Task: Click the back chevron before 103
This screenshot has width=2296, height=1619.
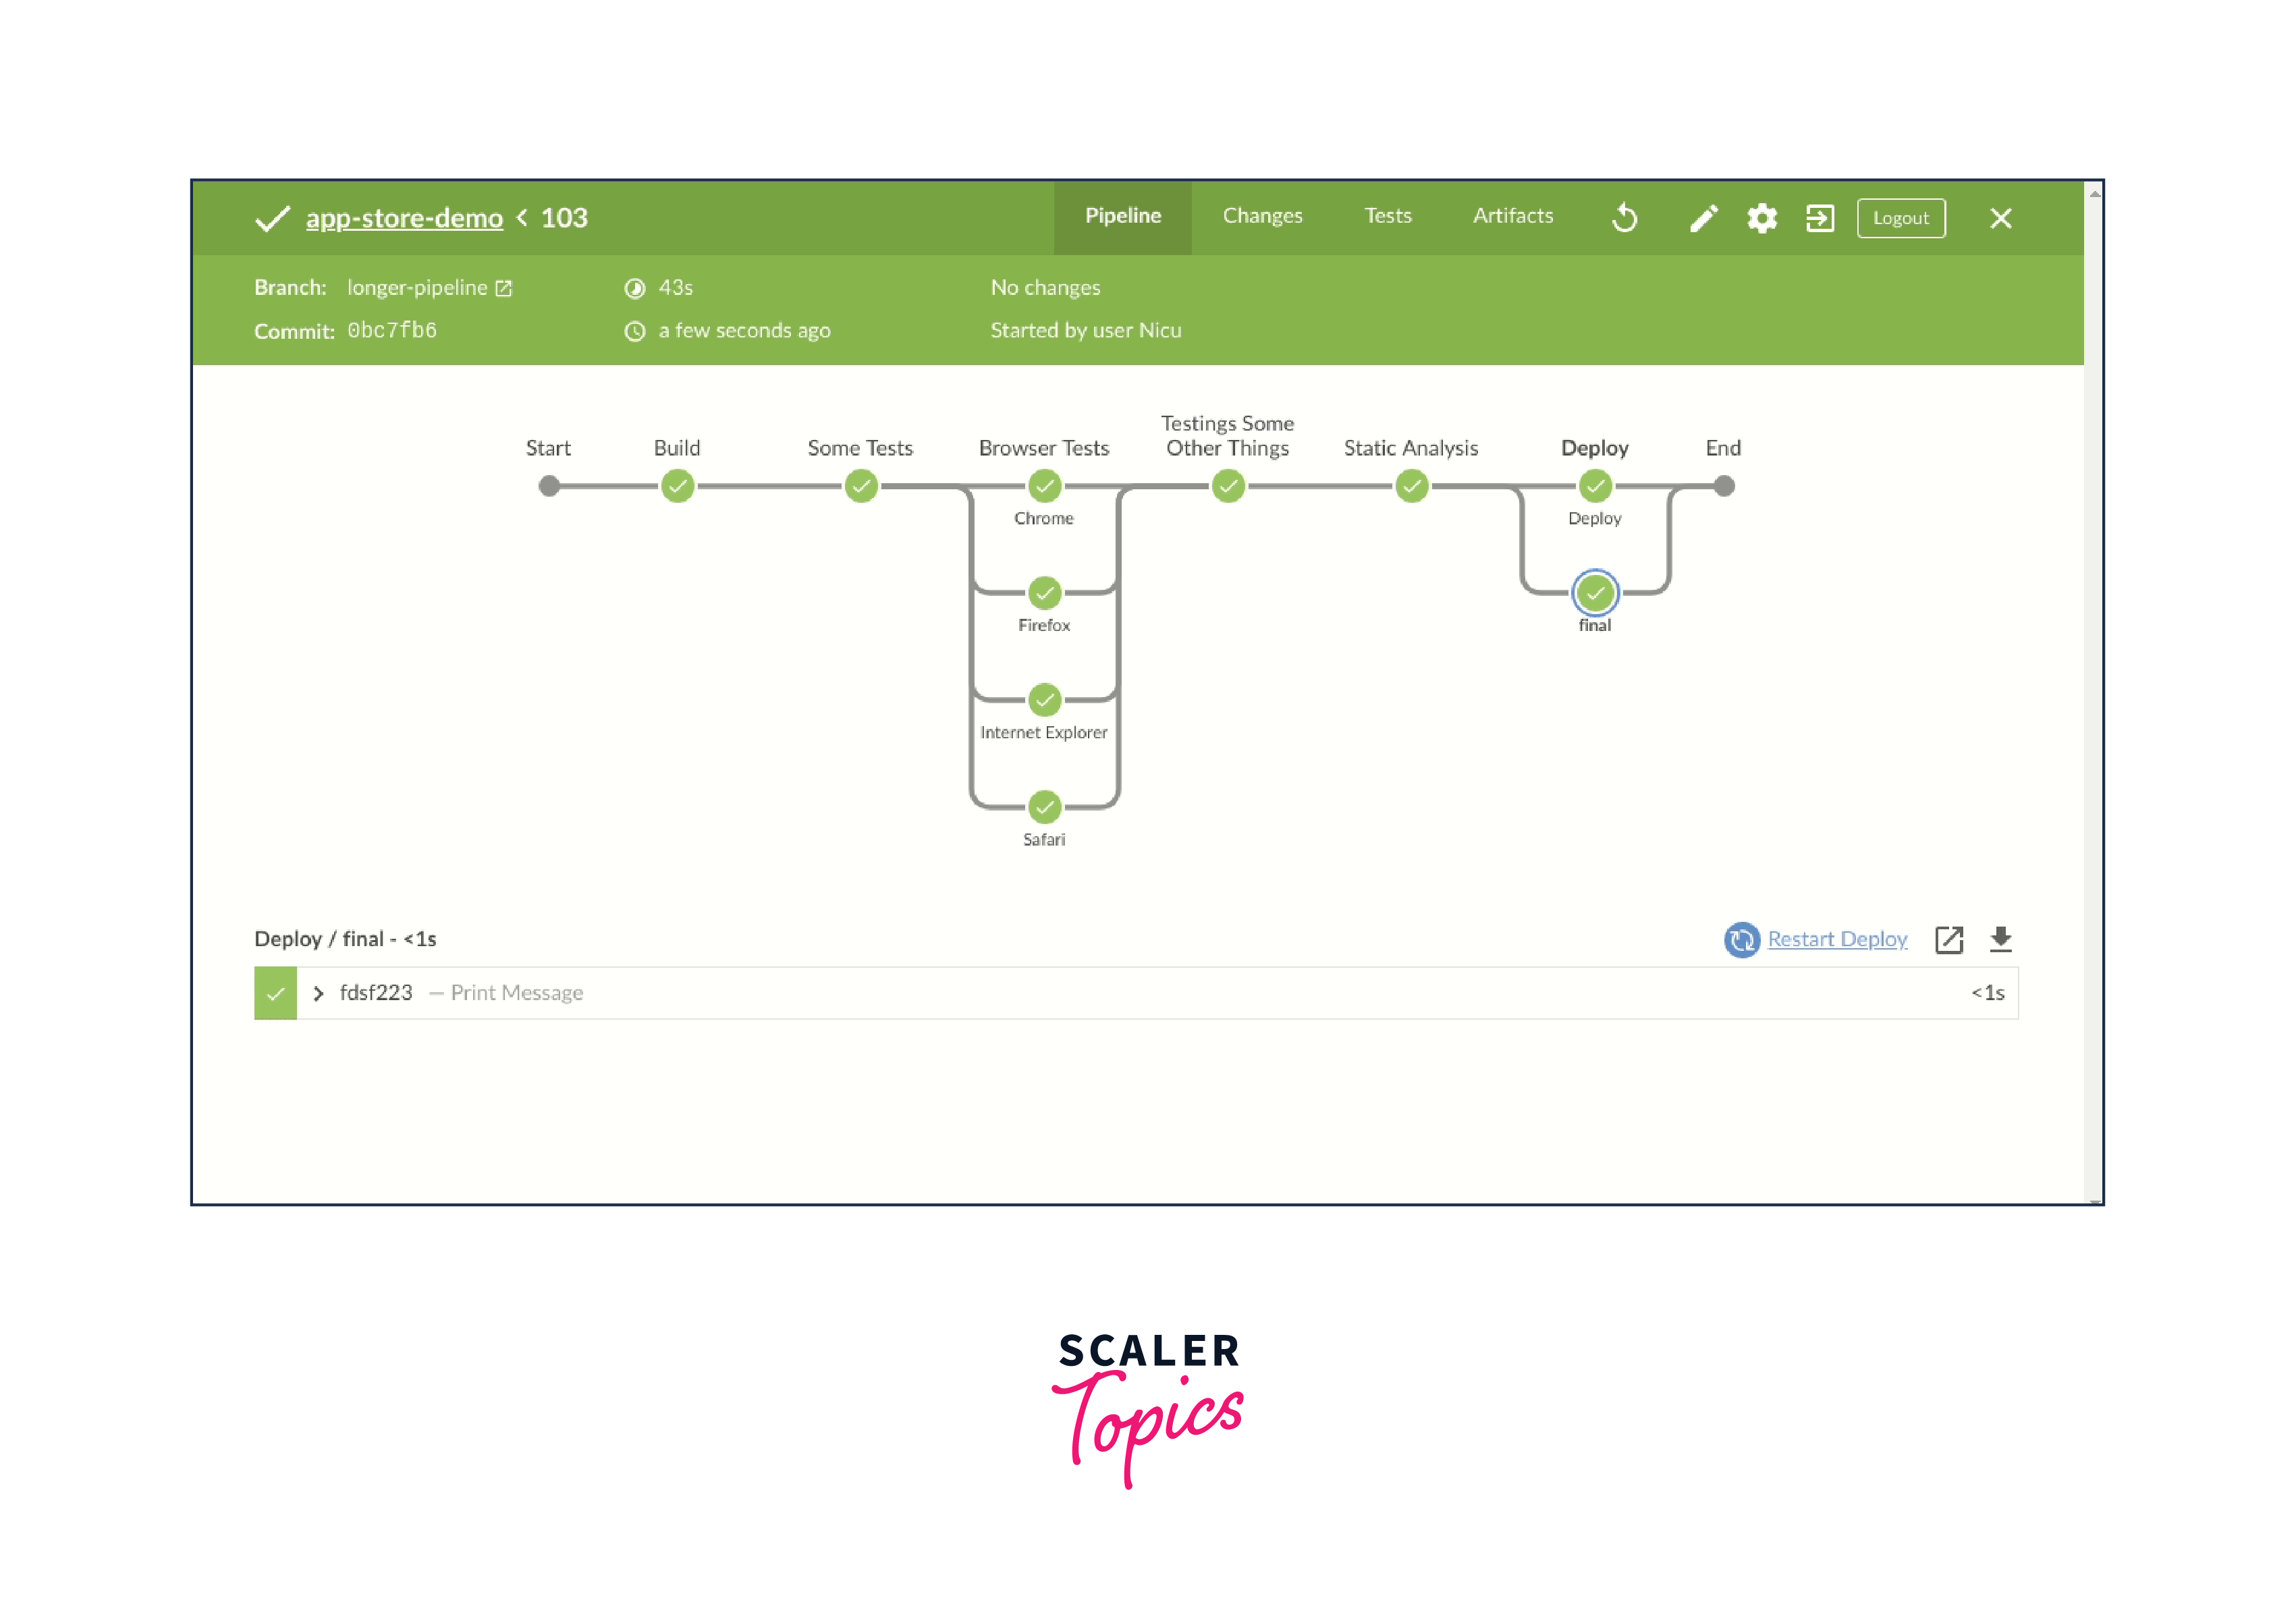Action: pyautogui.click(x=522, y=218)
